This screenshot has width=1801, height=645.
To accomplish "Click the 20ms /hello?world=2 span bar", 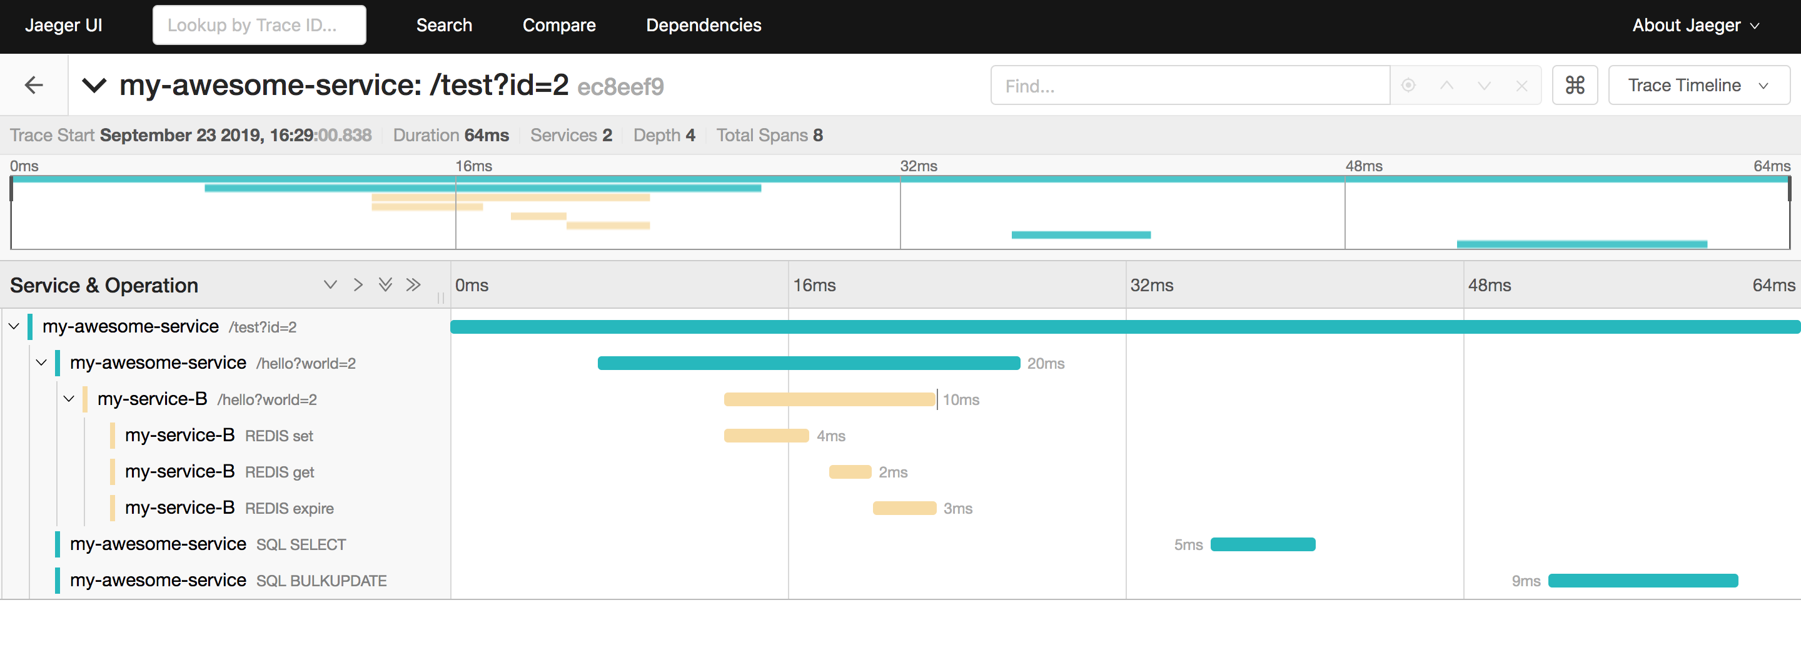I will 809,363.
